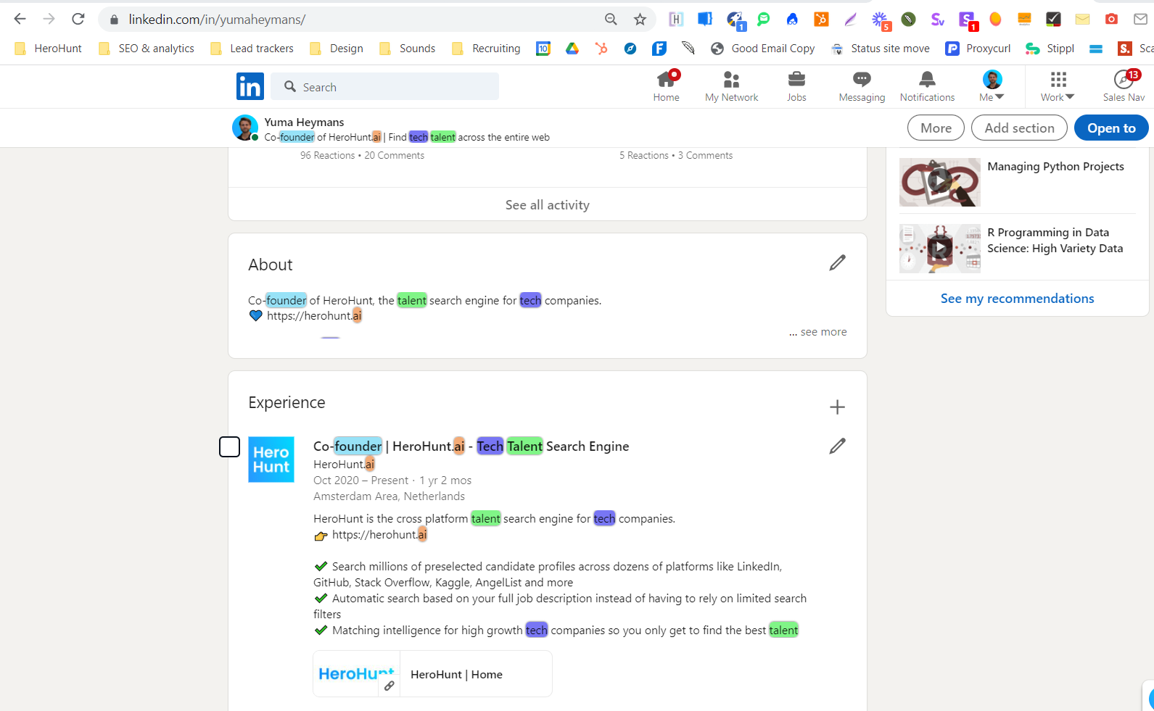The image size is (1154, 711).
Task: Open the Sounds bookmarks folder
Action: 408,49
